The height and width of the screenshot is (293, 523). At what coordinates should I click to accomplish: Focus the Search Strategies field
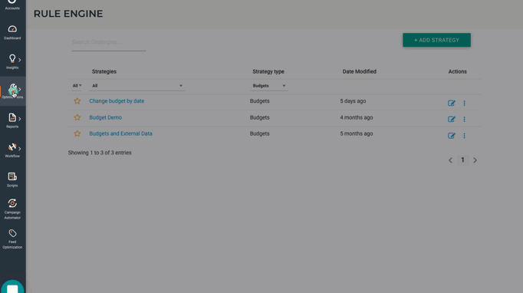[109, 42]
